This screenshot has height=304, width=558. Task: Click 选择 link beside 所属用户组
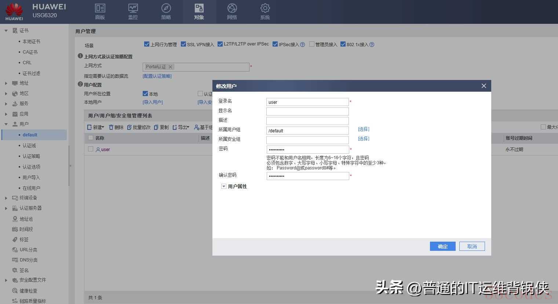point(363,129)
